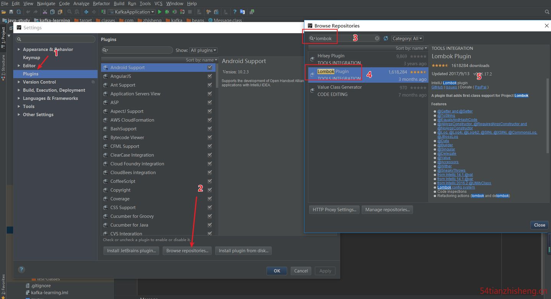
Task: Click the lombok search field
Action: [344, 38]
